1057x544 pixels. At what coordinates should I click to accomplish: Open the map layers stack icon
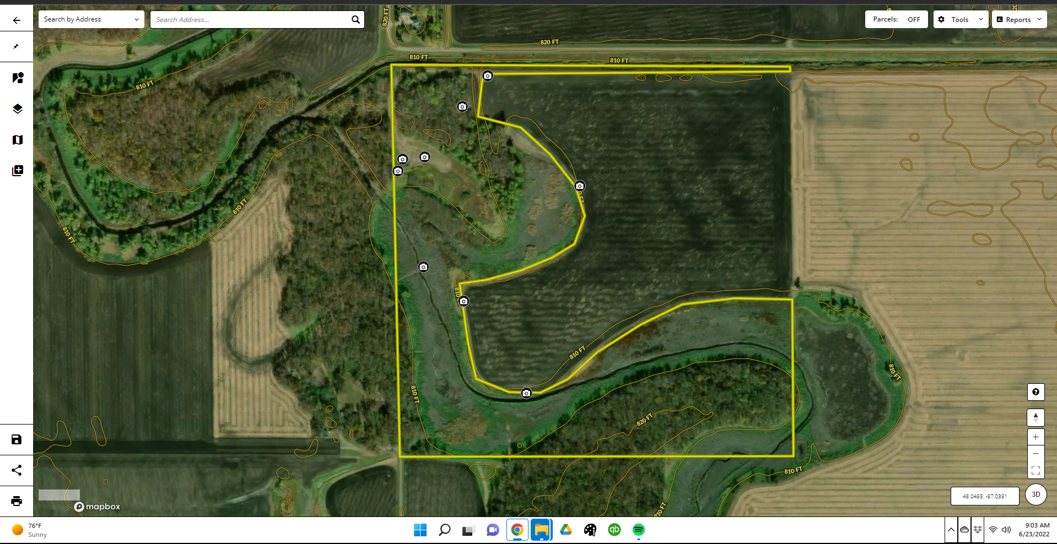click(x=17, y=108)
